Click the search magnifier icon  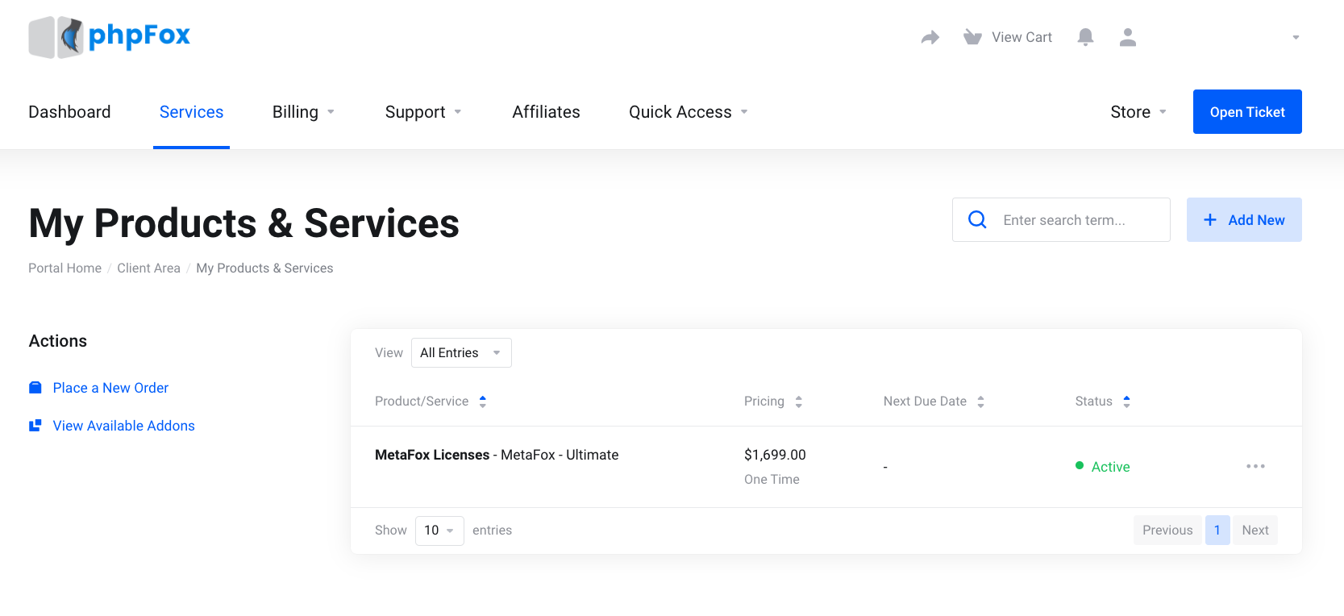977,219
